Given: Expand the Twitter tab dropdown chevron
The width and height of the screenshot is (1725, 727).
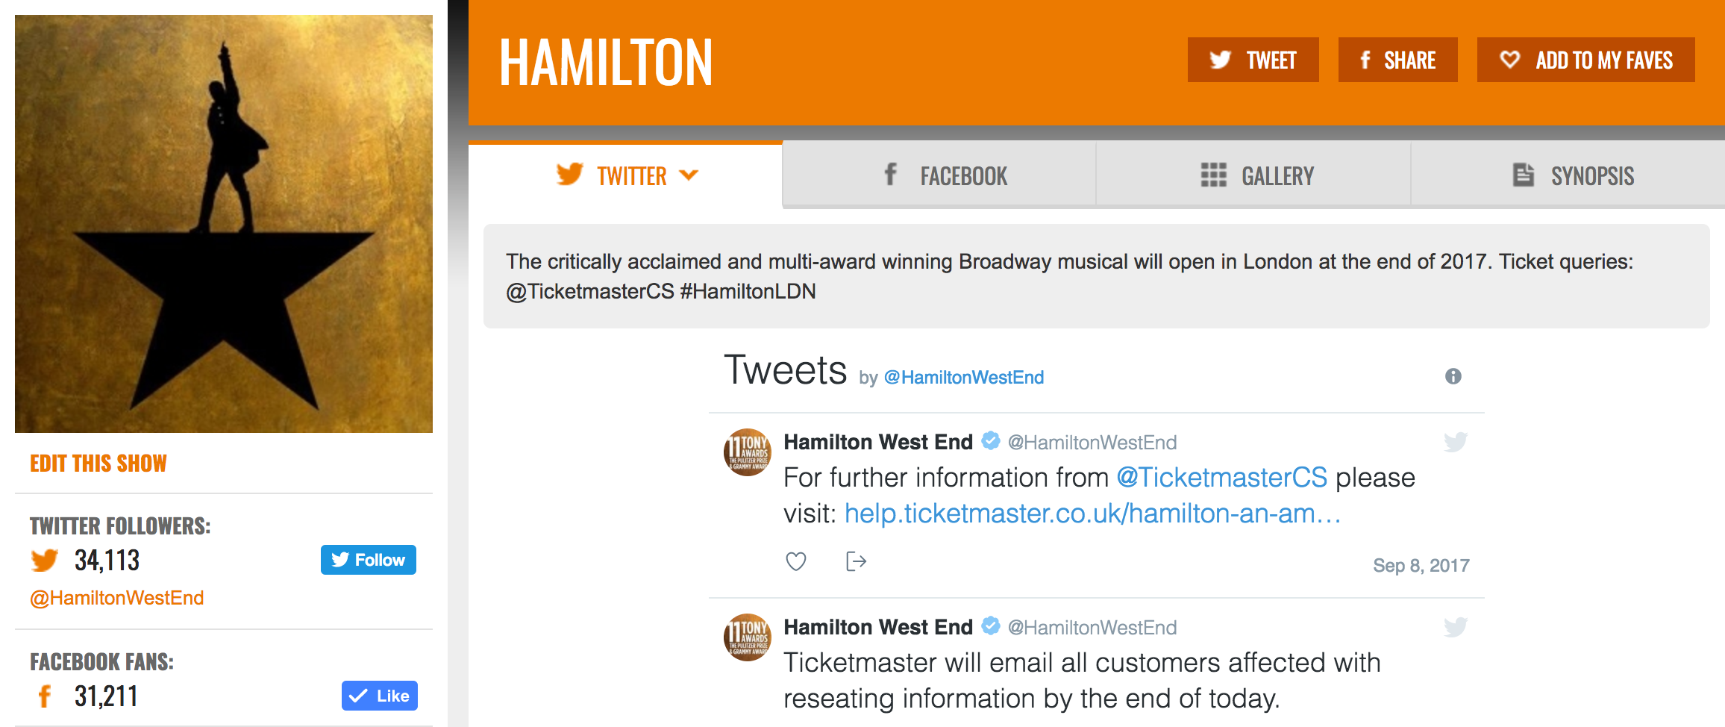Looking at the screenshot, I should click(x=689, y=175).
